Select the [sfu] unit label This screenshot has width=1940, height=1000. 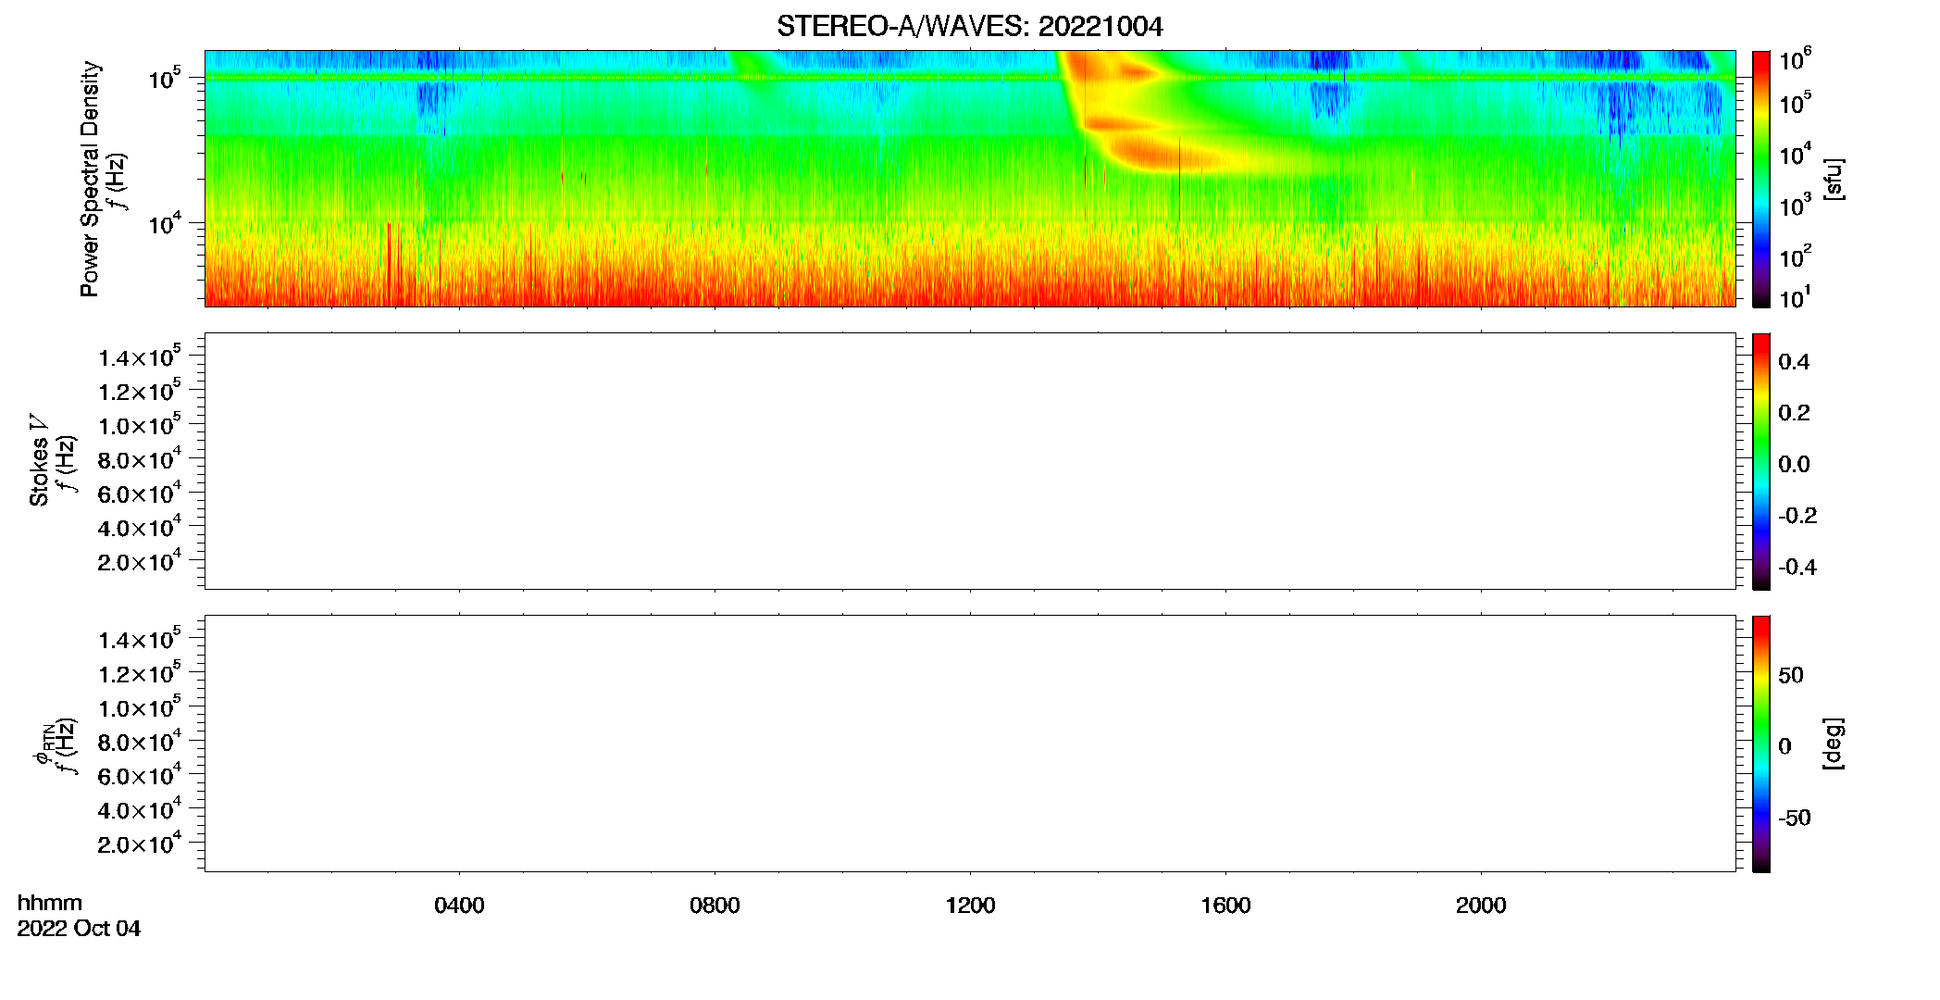coord(1834,179)
